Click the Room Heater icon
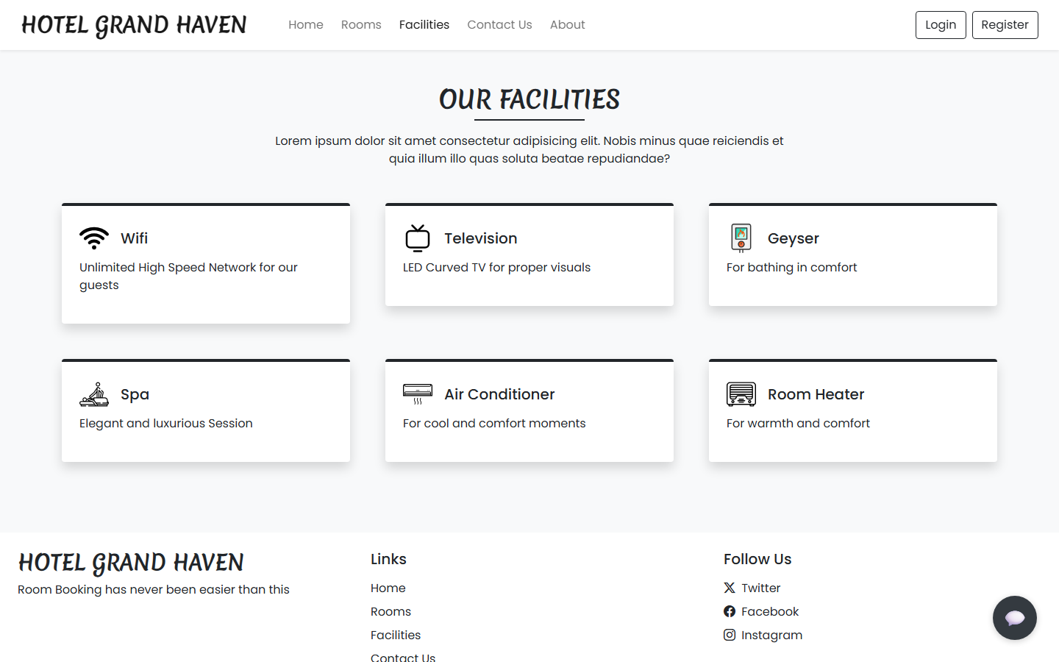 pyautogui.click(x=741, y=394)
